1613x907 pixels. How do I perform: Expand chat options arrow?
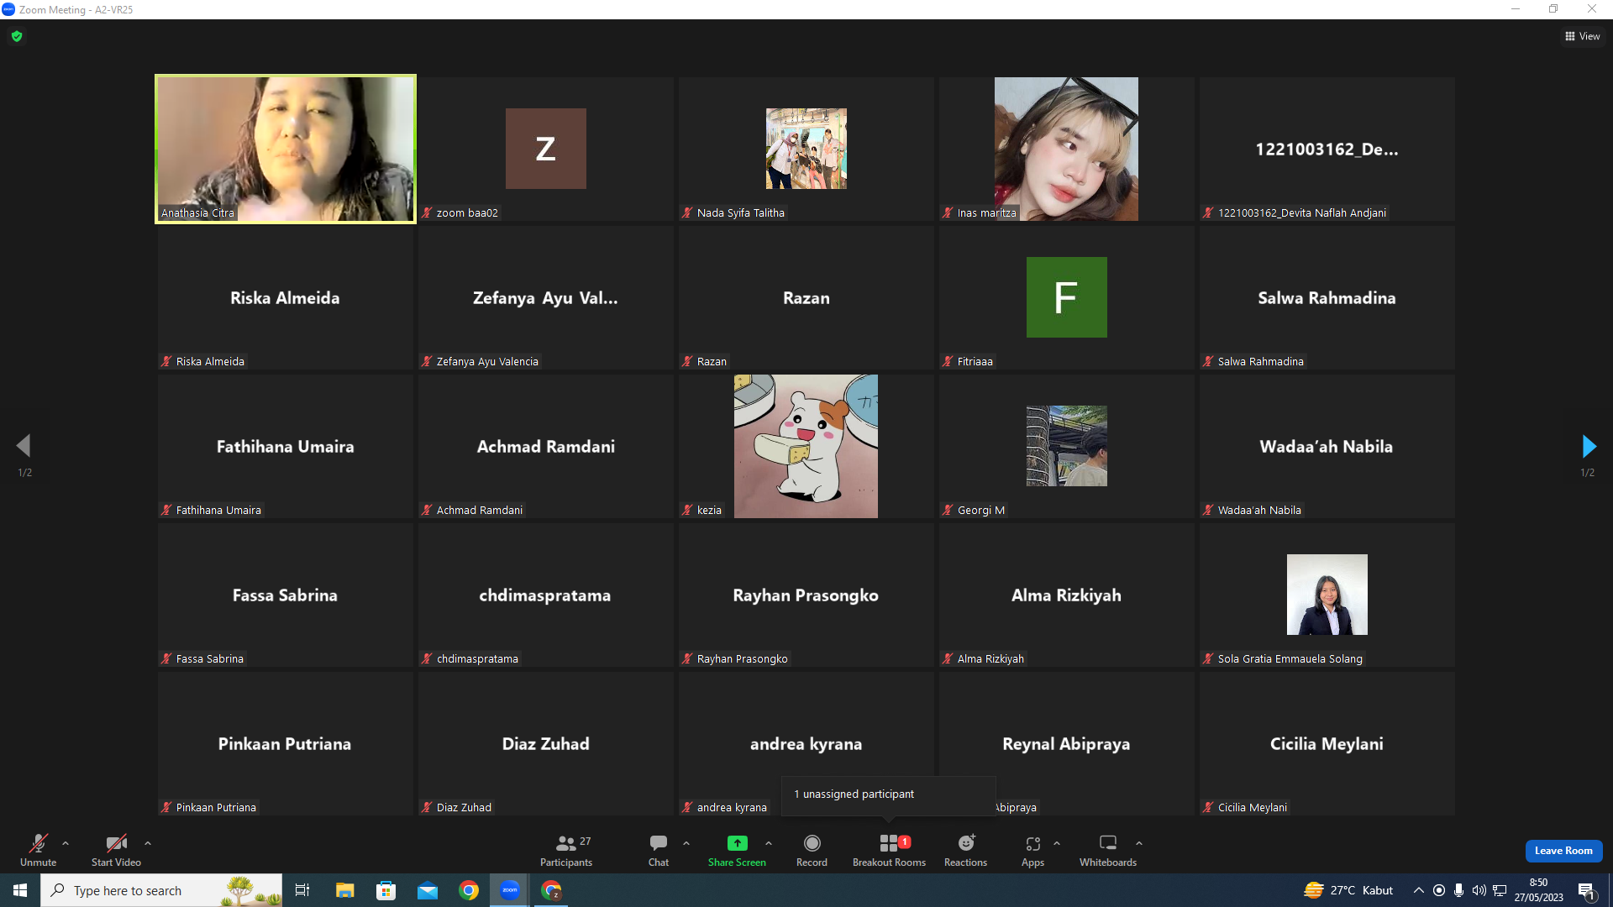(x=686, y=843)
